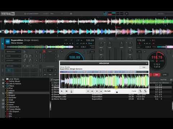The width and height of the screenshot is (173, 129).
Task: Expand the Local Music tree node
Action: (x=5, y=79)
